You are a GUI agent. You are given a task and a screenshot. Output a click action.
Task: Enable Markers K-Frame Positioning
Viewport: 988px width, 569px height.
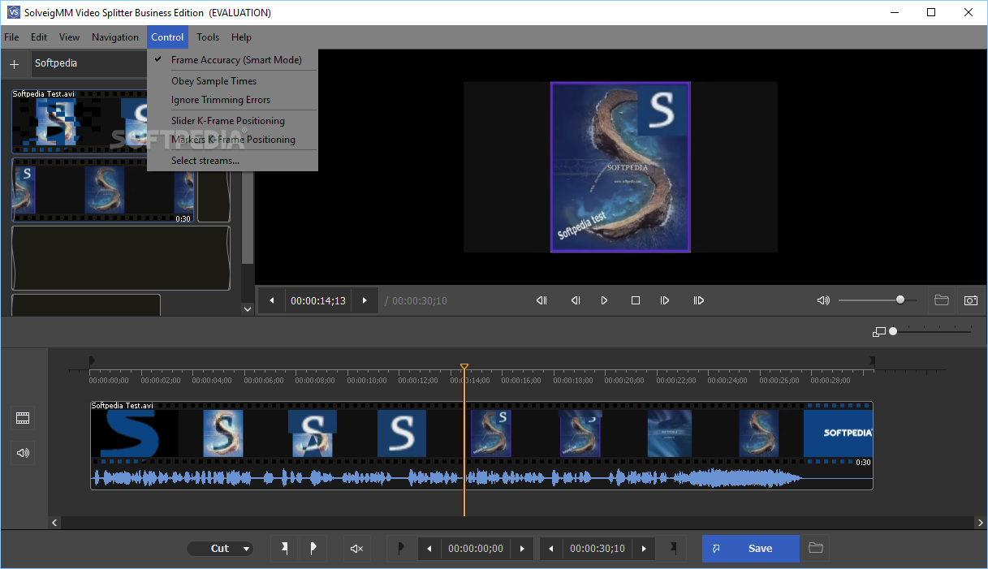pyautogui.click(x=232, y=140)
